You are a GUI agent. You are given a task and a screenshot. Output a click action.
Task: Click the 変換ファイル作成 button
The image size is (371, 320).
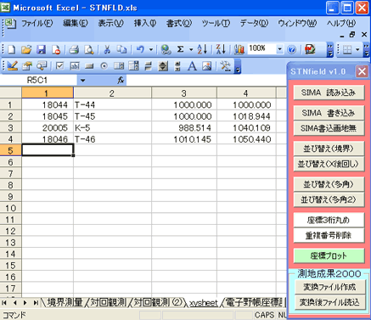click(x=329, y=287)
